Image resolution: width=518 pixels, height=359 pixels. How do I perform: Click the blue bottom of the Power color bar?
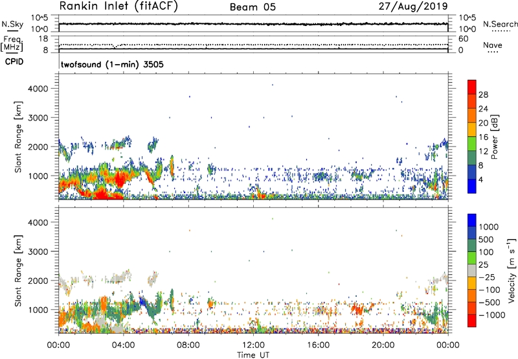(x=472, y=186)
